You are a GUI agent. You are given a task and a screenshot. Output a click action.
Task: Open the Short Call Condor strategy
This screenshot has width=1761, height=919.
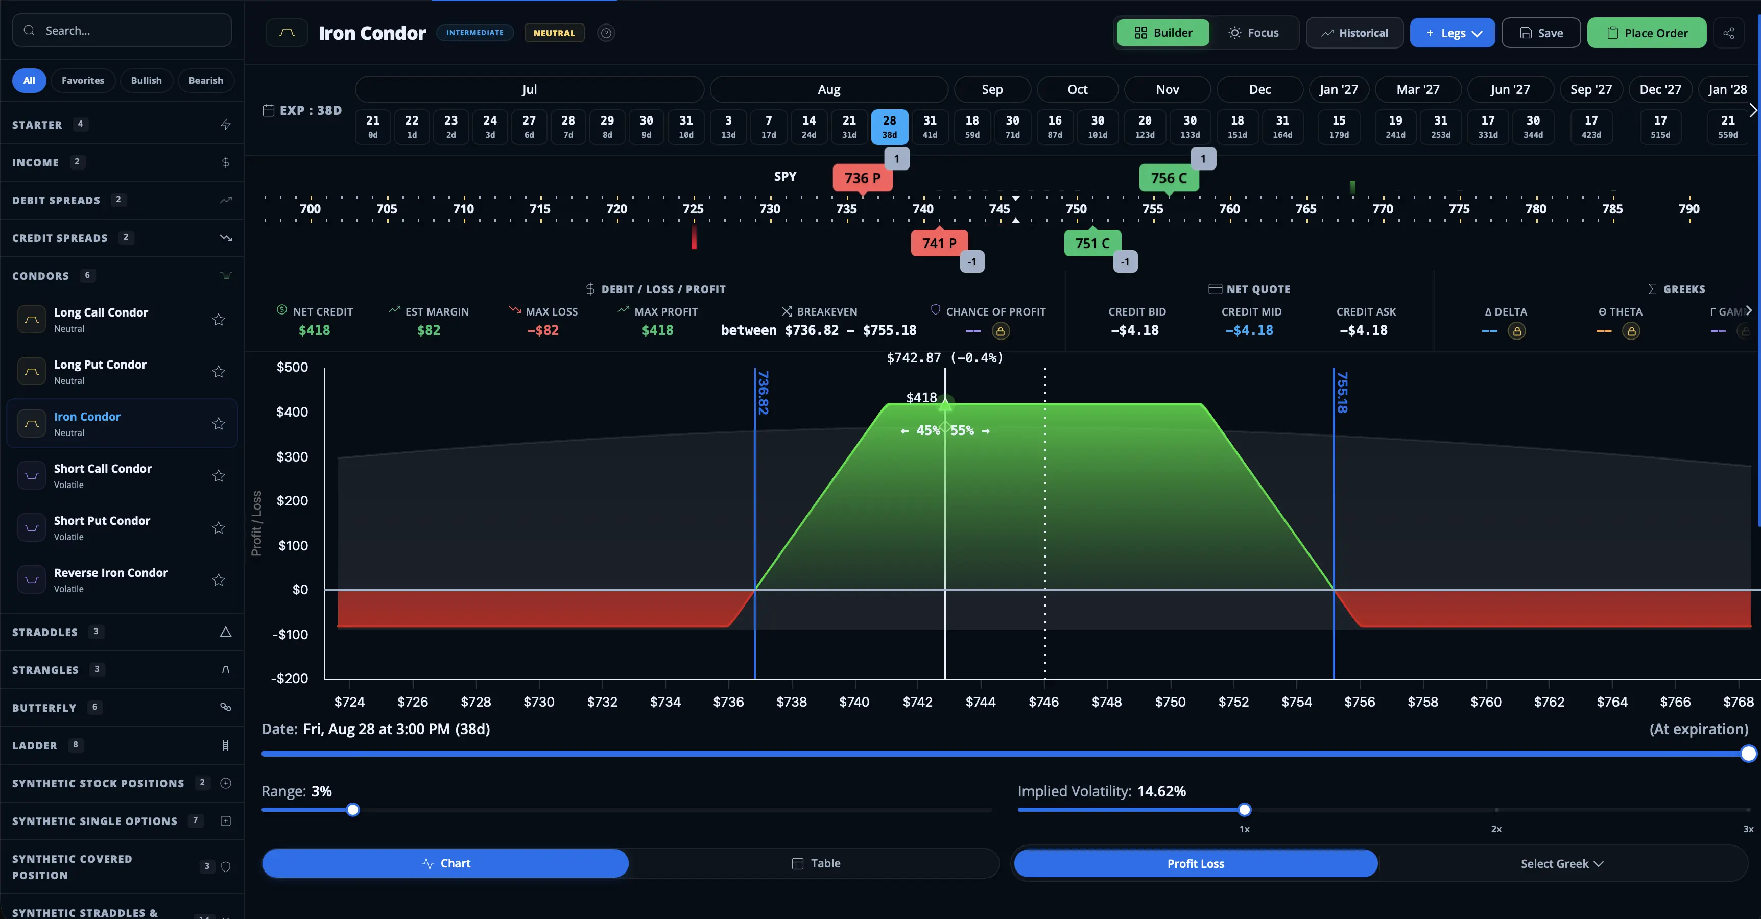click(123, 475)
